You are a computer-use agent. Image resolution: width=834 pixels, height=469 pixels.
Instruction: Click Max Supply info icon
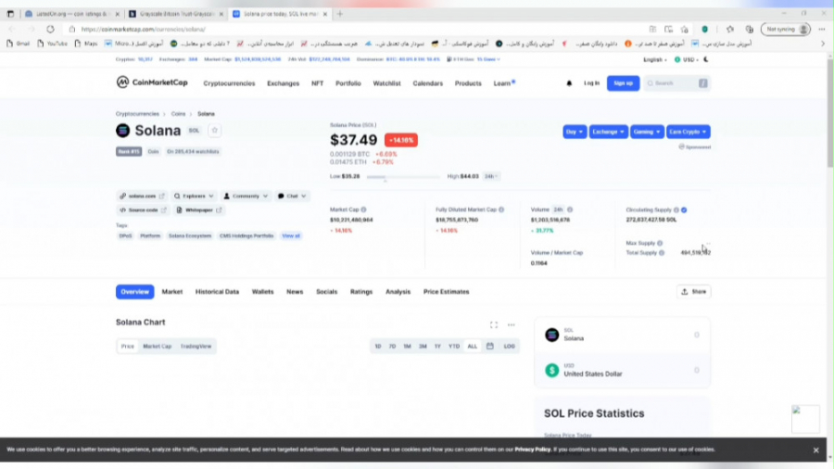click(660, 243)
